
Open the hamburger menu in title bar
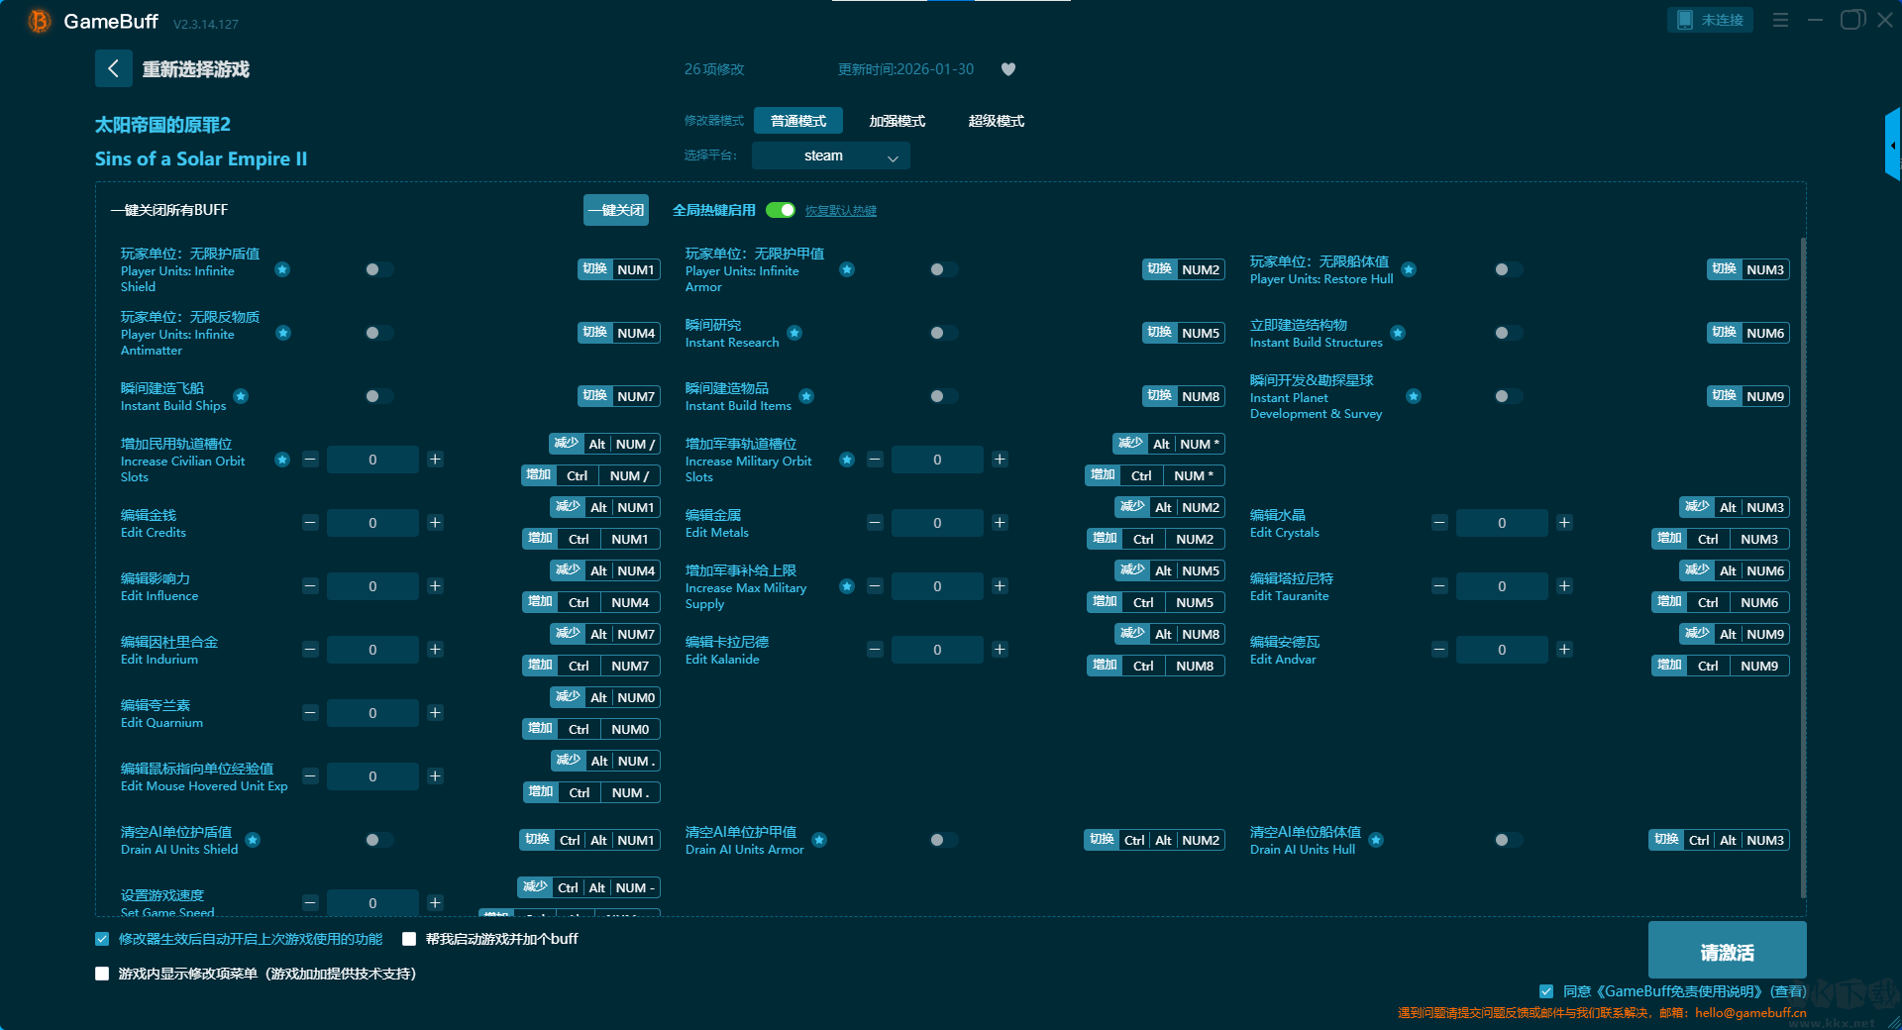[1780, 20]
